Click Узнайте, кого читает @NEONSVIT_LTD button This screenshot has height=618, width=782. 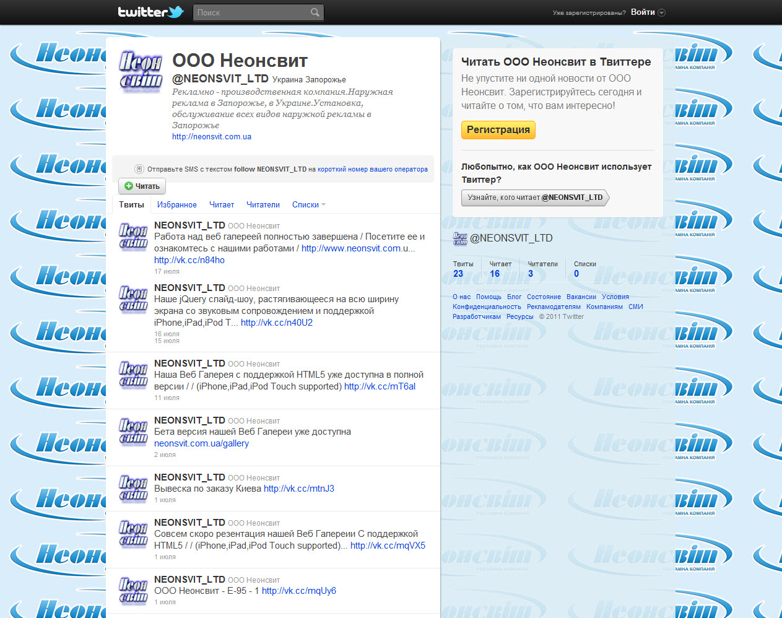(535, 198)
